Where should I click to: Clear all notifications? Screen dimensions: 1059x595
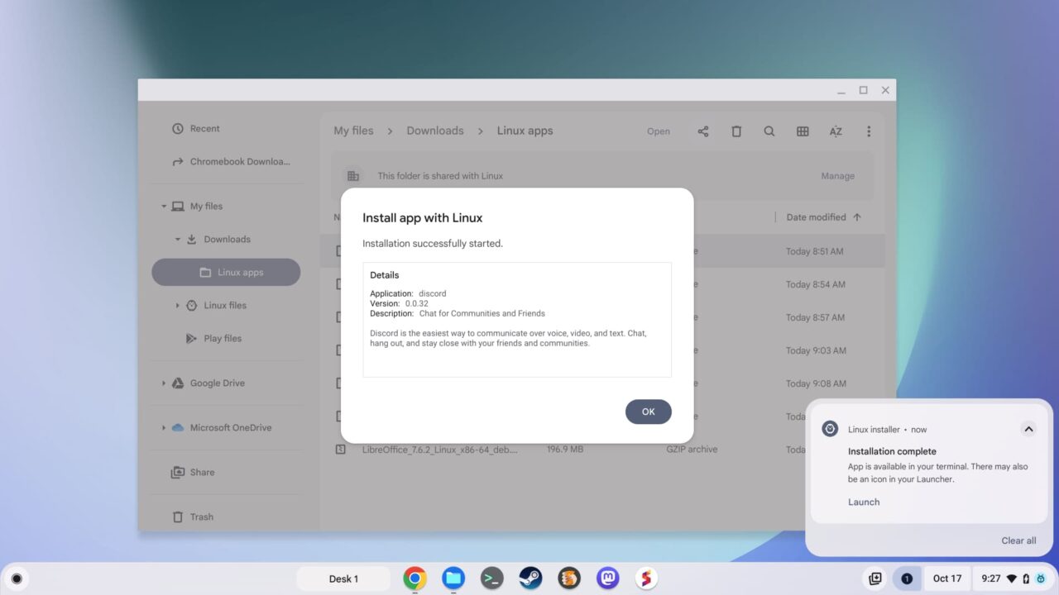coord(1018,540)
